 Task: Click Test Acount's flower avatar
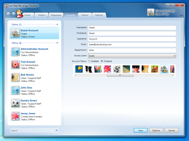point(15,65)
